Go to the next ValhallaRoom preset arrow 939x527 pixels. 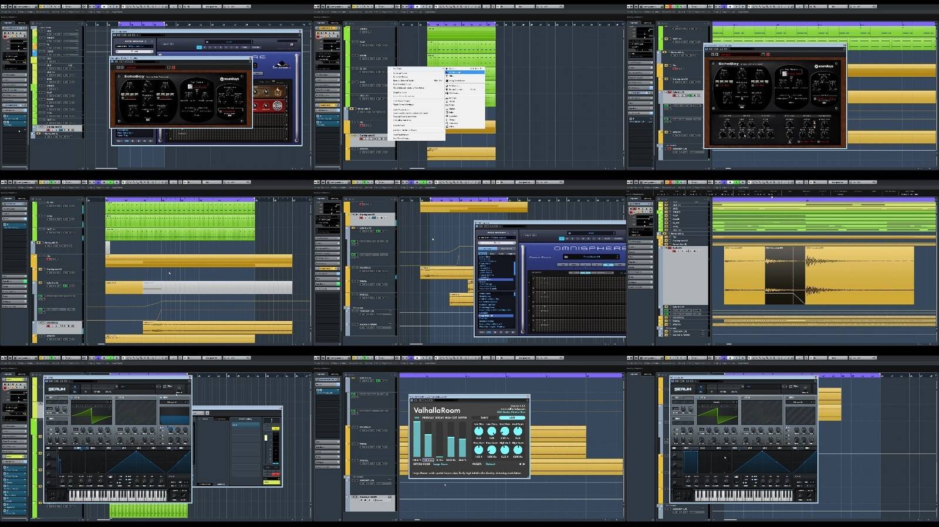(524, 464)
